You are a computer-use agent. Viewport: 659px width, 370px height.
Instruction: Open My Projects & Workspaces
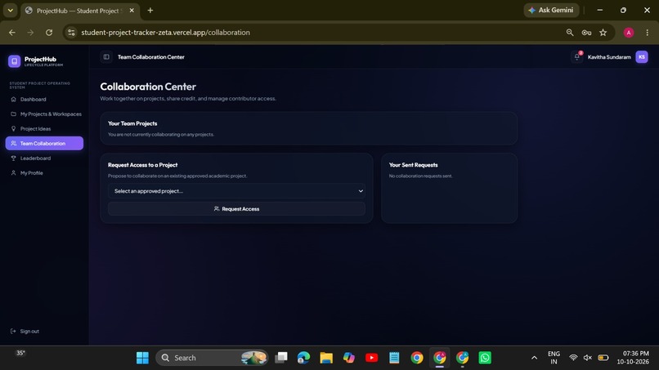[44, 114]
